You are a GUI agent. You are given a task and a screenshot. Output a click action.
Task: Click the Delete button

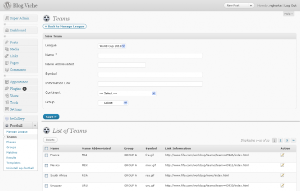pyautogui.click(x=50, y=140)
